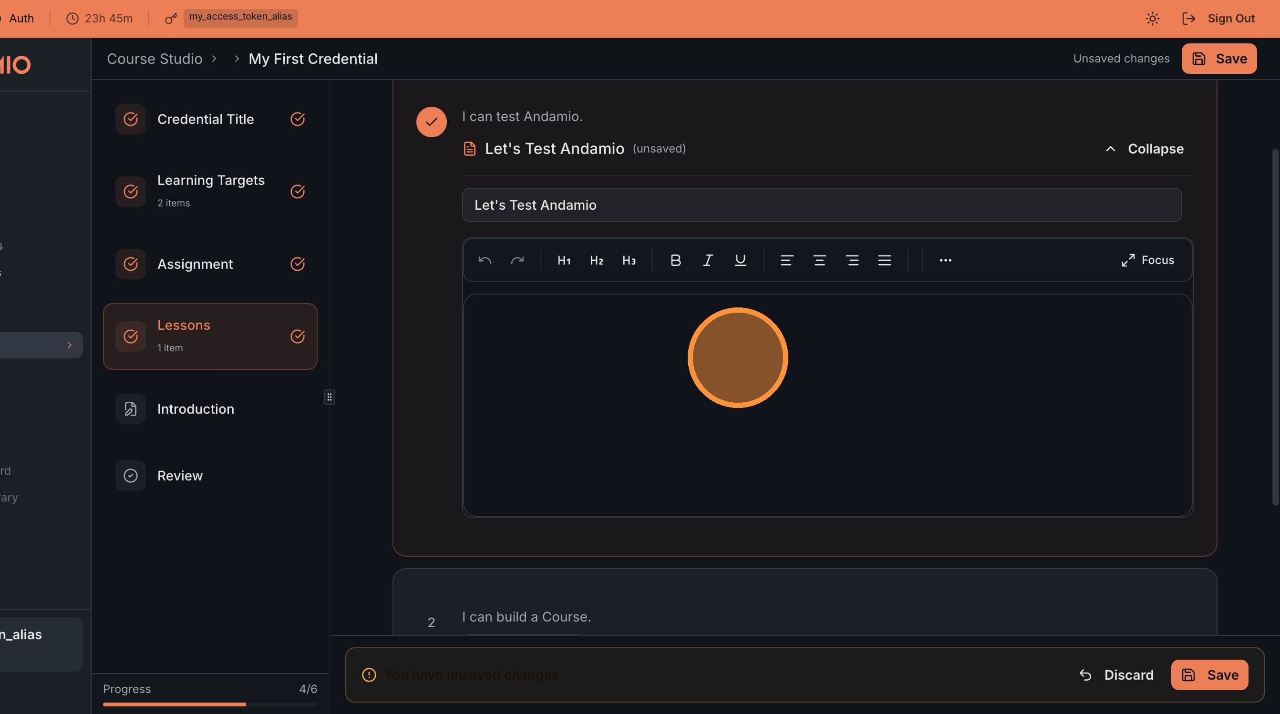Navigate back to Course Studio breadcrumb

155,59
